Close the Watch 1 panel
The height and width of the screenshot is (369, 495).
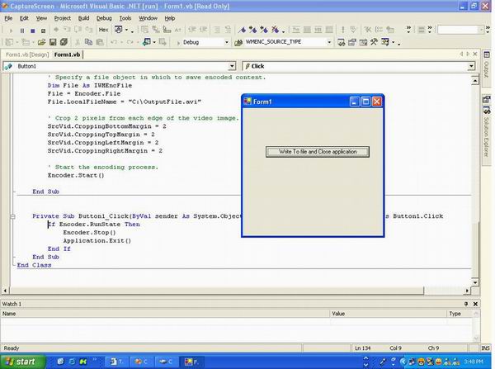click(x=475, y=304)
